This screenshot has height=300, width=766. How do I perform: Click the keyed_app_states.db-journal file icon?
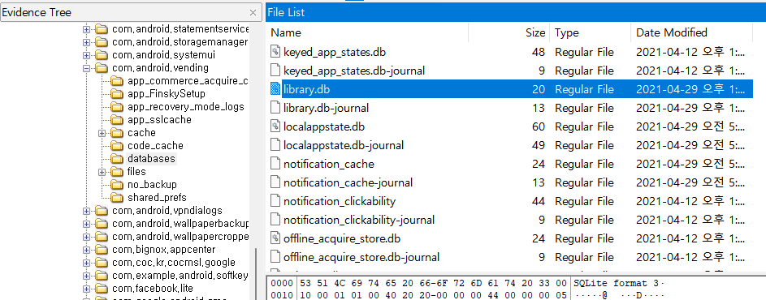pyautogui.click(x=275, y=71)
